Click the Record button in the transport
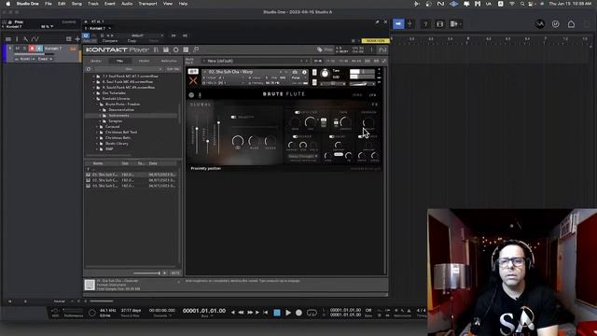Viewport: 597px width, 336px height. coord(298,313)
